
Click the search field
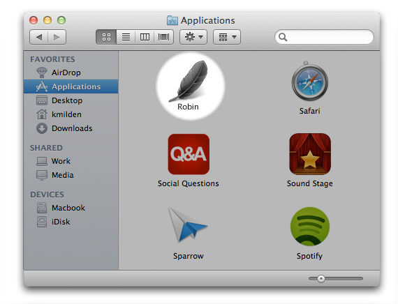click(324, 37)
